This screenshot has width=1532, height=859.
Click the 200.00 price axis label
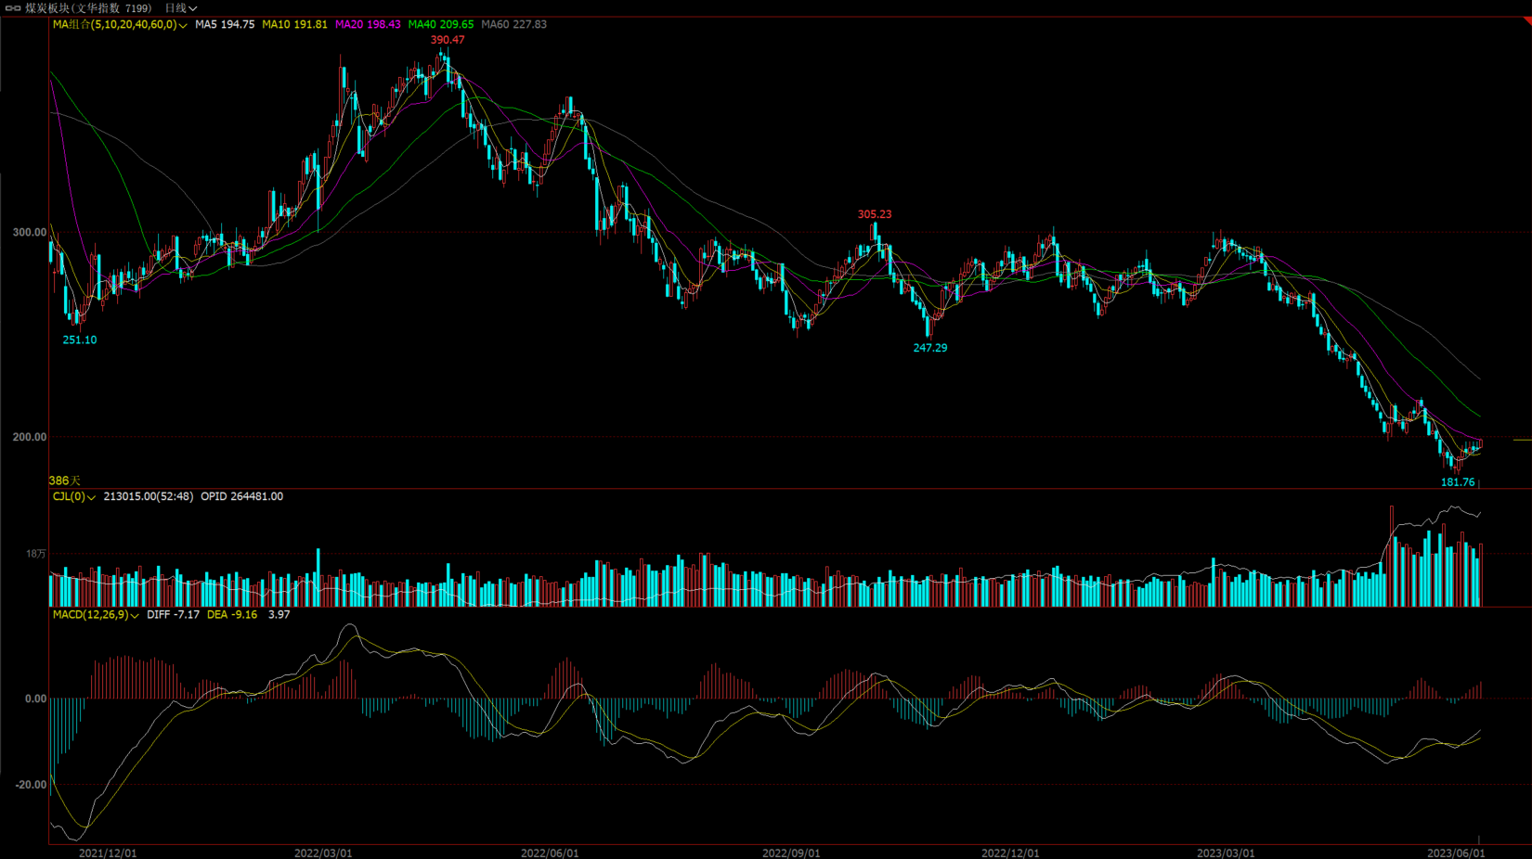pos(30,437)
